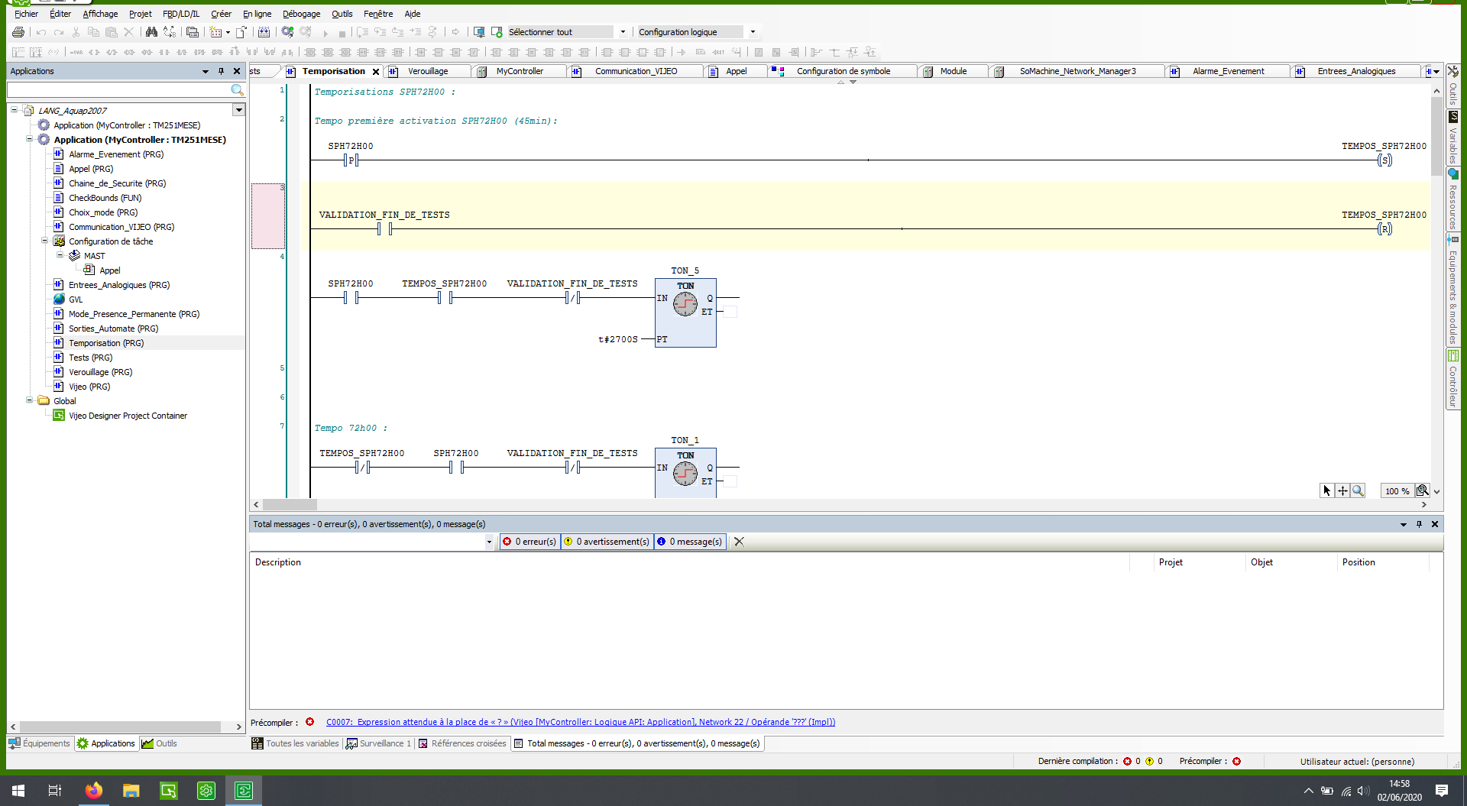Select the pan tool in editor corner

pyautogui.click(x=1342, y=491)
